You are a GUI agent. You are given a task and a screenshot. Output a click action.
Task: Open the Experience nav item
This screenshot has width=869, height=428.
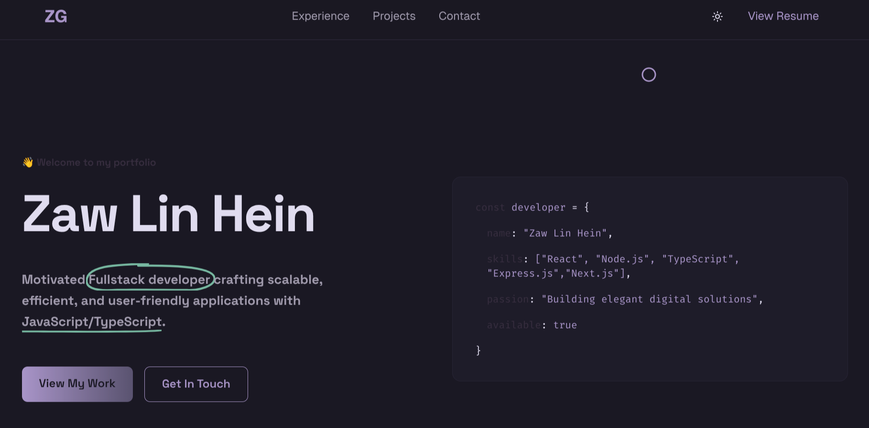[320, 16]
